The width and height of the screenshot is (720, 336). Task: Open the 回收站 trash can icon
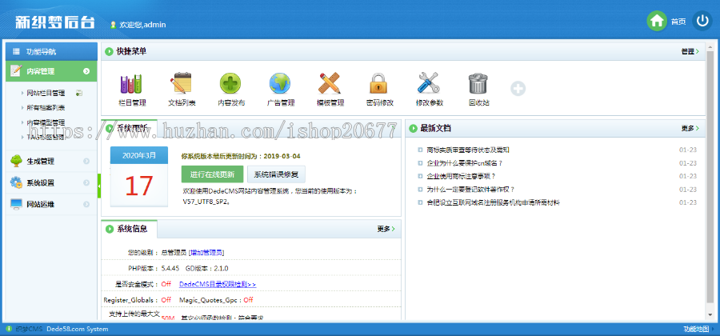coord(478,83)
